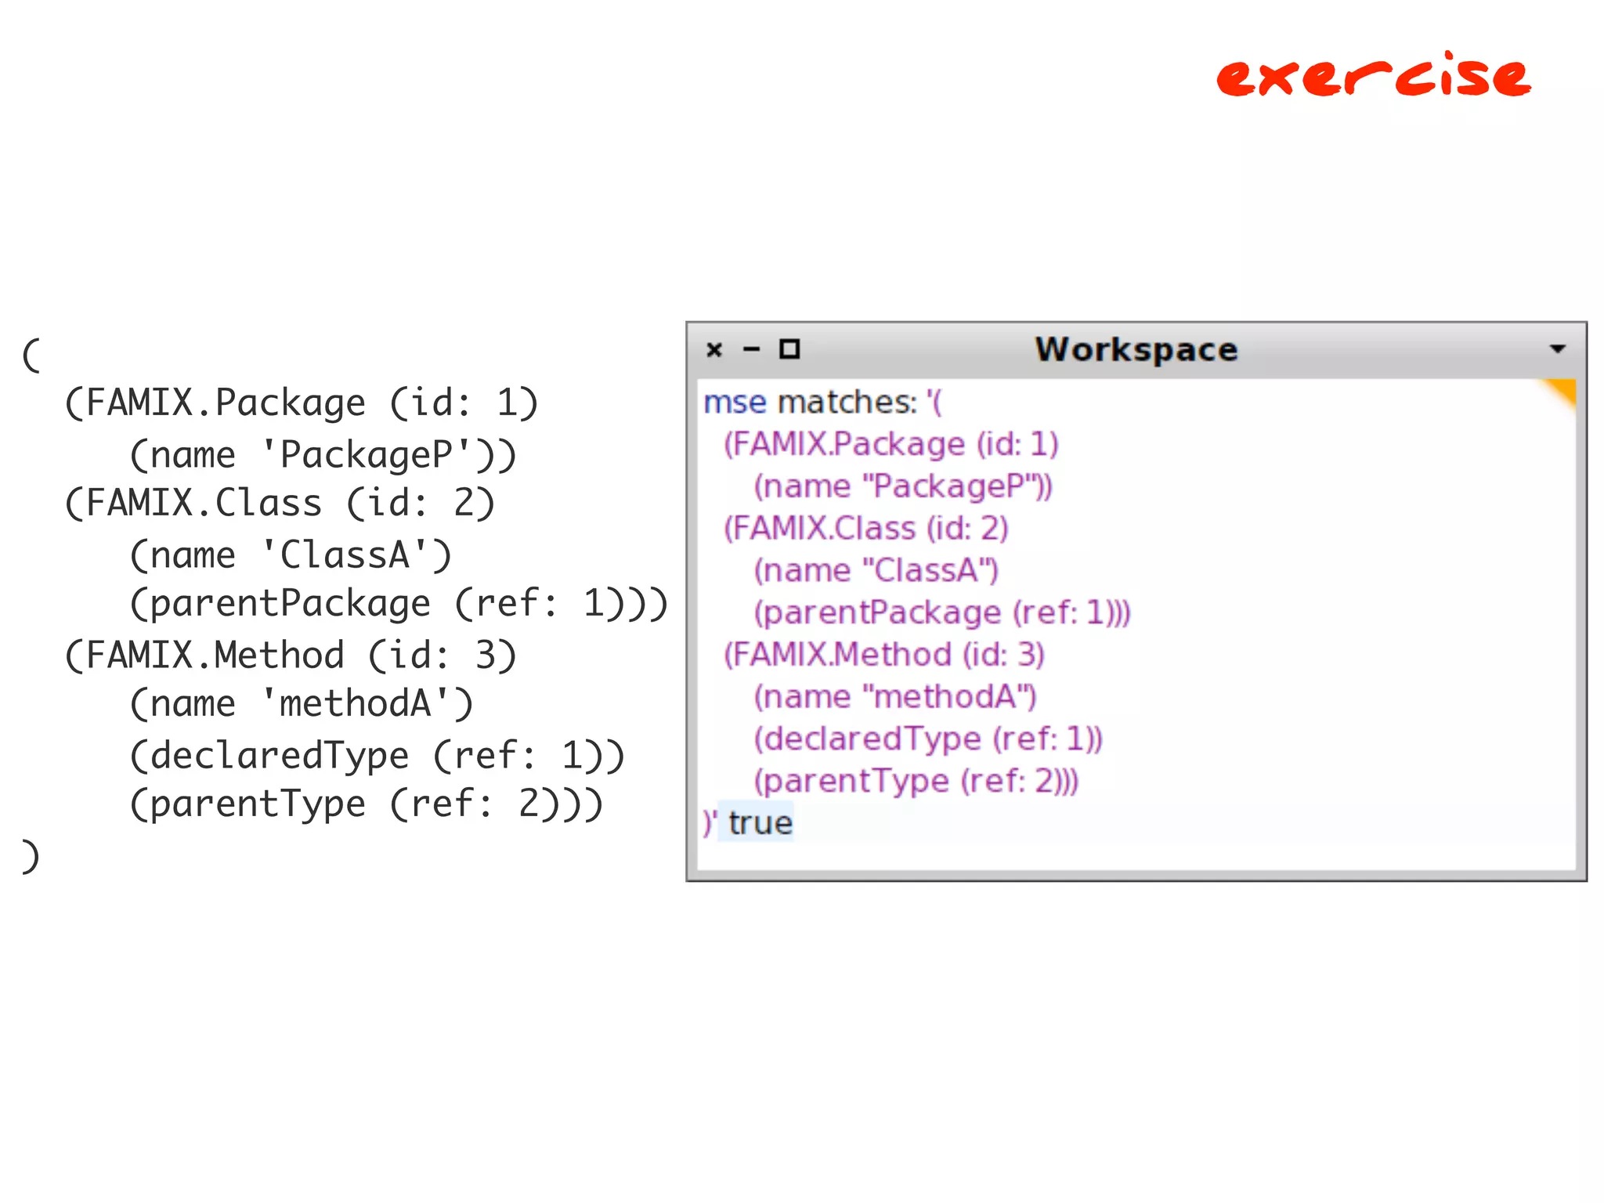1604x1203 pixels.
Task: Click slide text "(name 'PackageP'))"
Action: tap(323, 456)
